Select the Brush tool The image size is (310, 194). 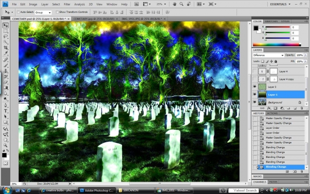tap(6, 65)
